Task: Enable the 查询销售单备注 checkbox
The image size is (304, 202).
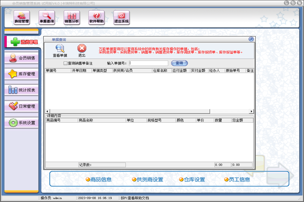Action: coord(65,63)
